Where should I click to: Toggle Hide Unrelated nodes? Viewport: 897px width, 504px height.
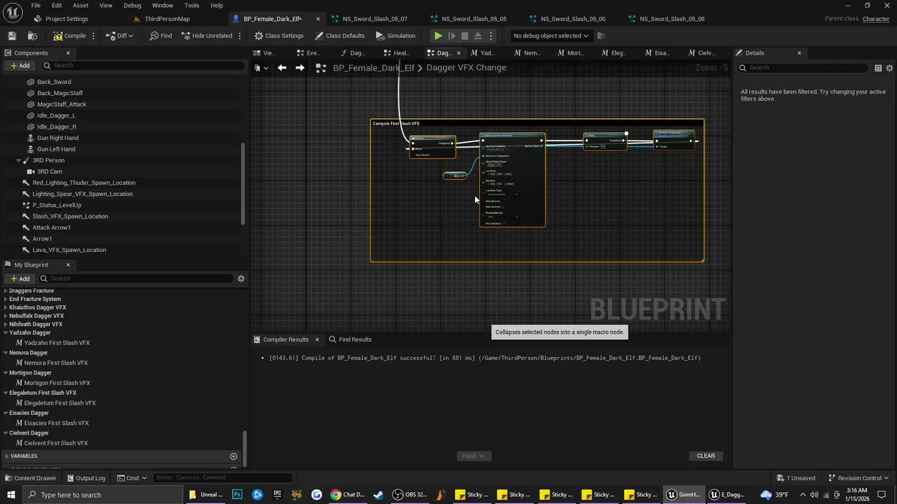[x=207, y=36]
